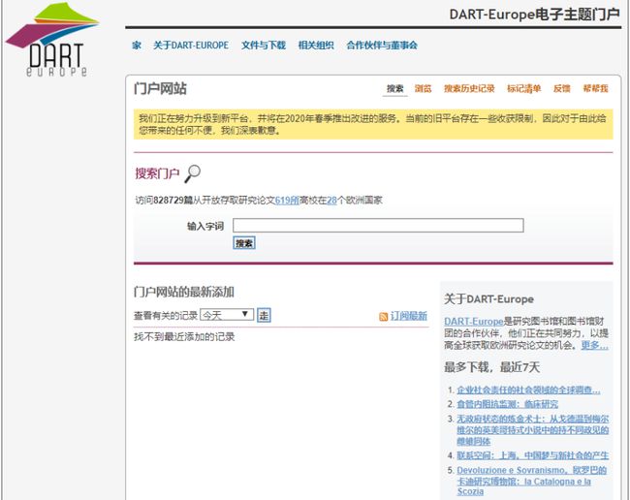Switch to the 搜索 tab
This screenshot has height=500, width=630.
(394, 88)
